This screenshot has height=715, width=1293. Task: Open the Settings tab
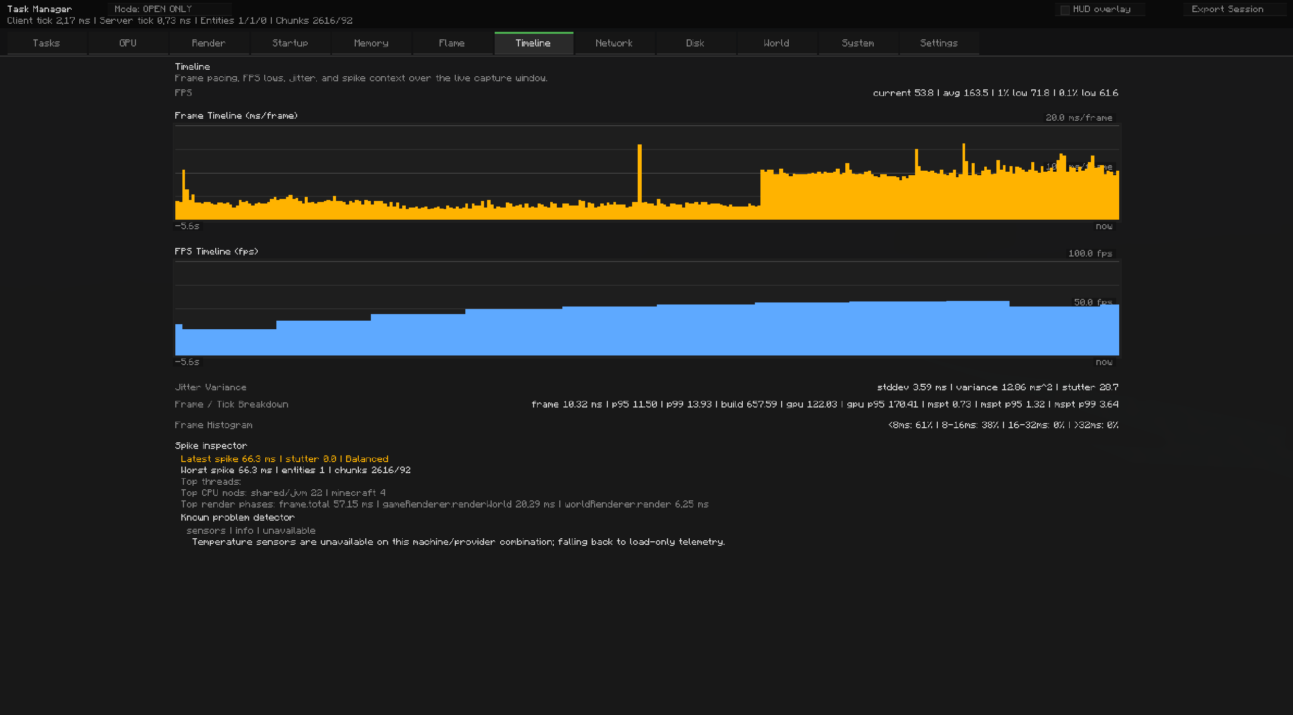click(x=939, y=43)
